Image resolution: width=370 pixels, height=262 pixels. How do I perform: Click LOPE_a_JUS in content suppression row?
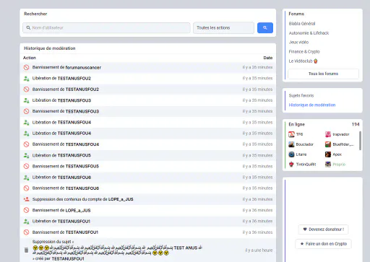pyautogui.click(x=121, y=199)
